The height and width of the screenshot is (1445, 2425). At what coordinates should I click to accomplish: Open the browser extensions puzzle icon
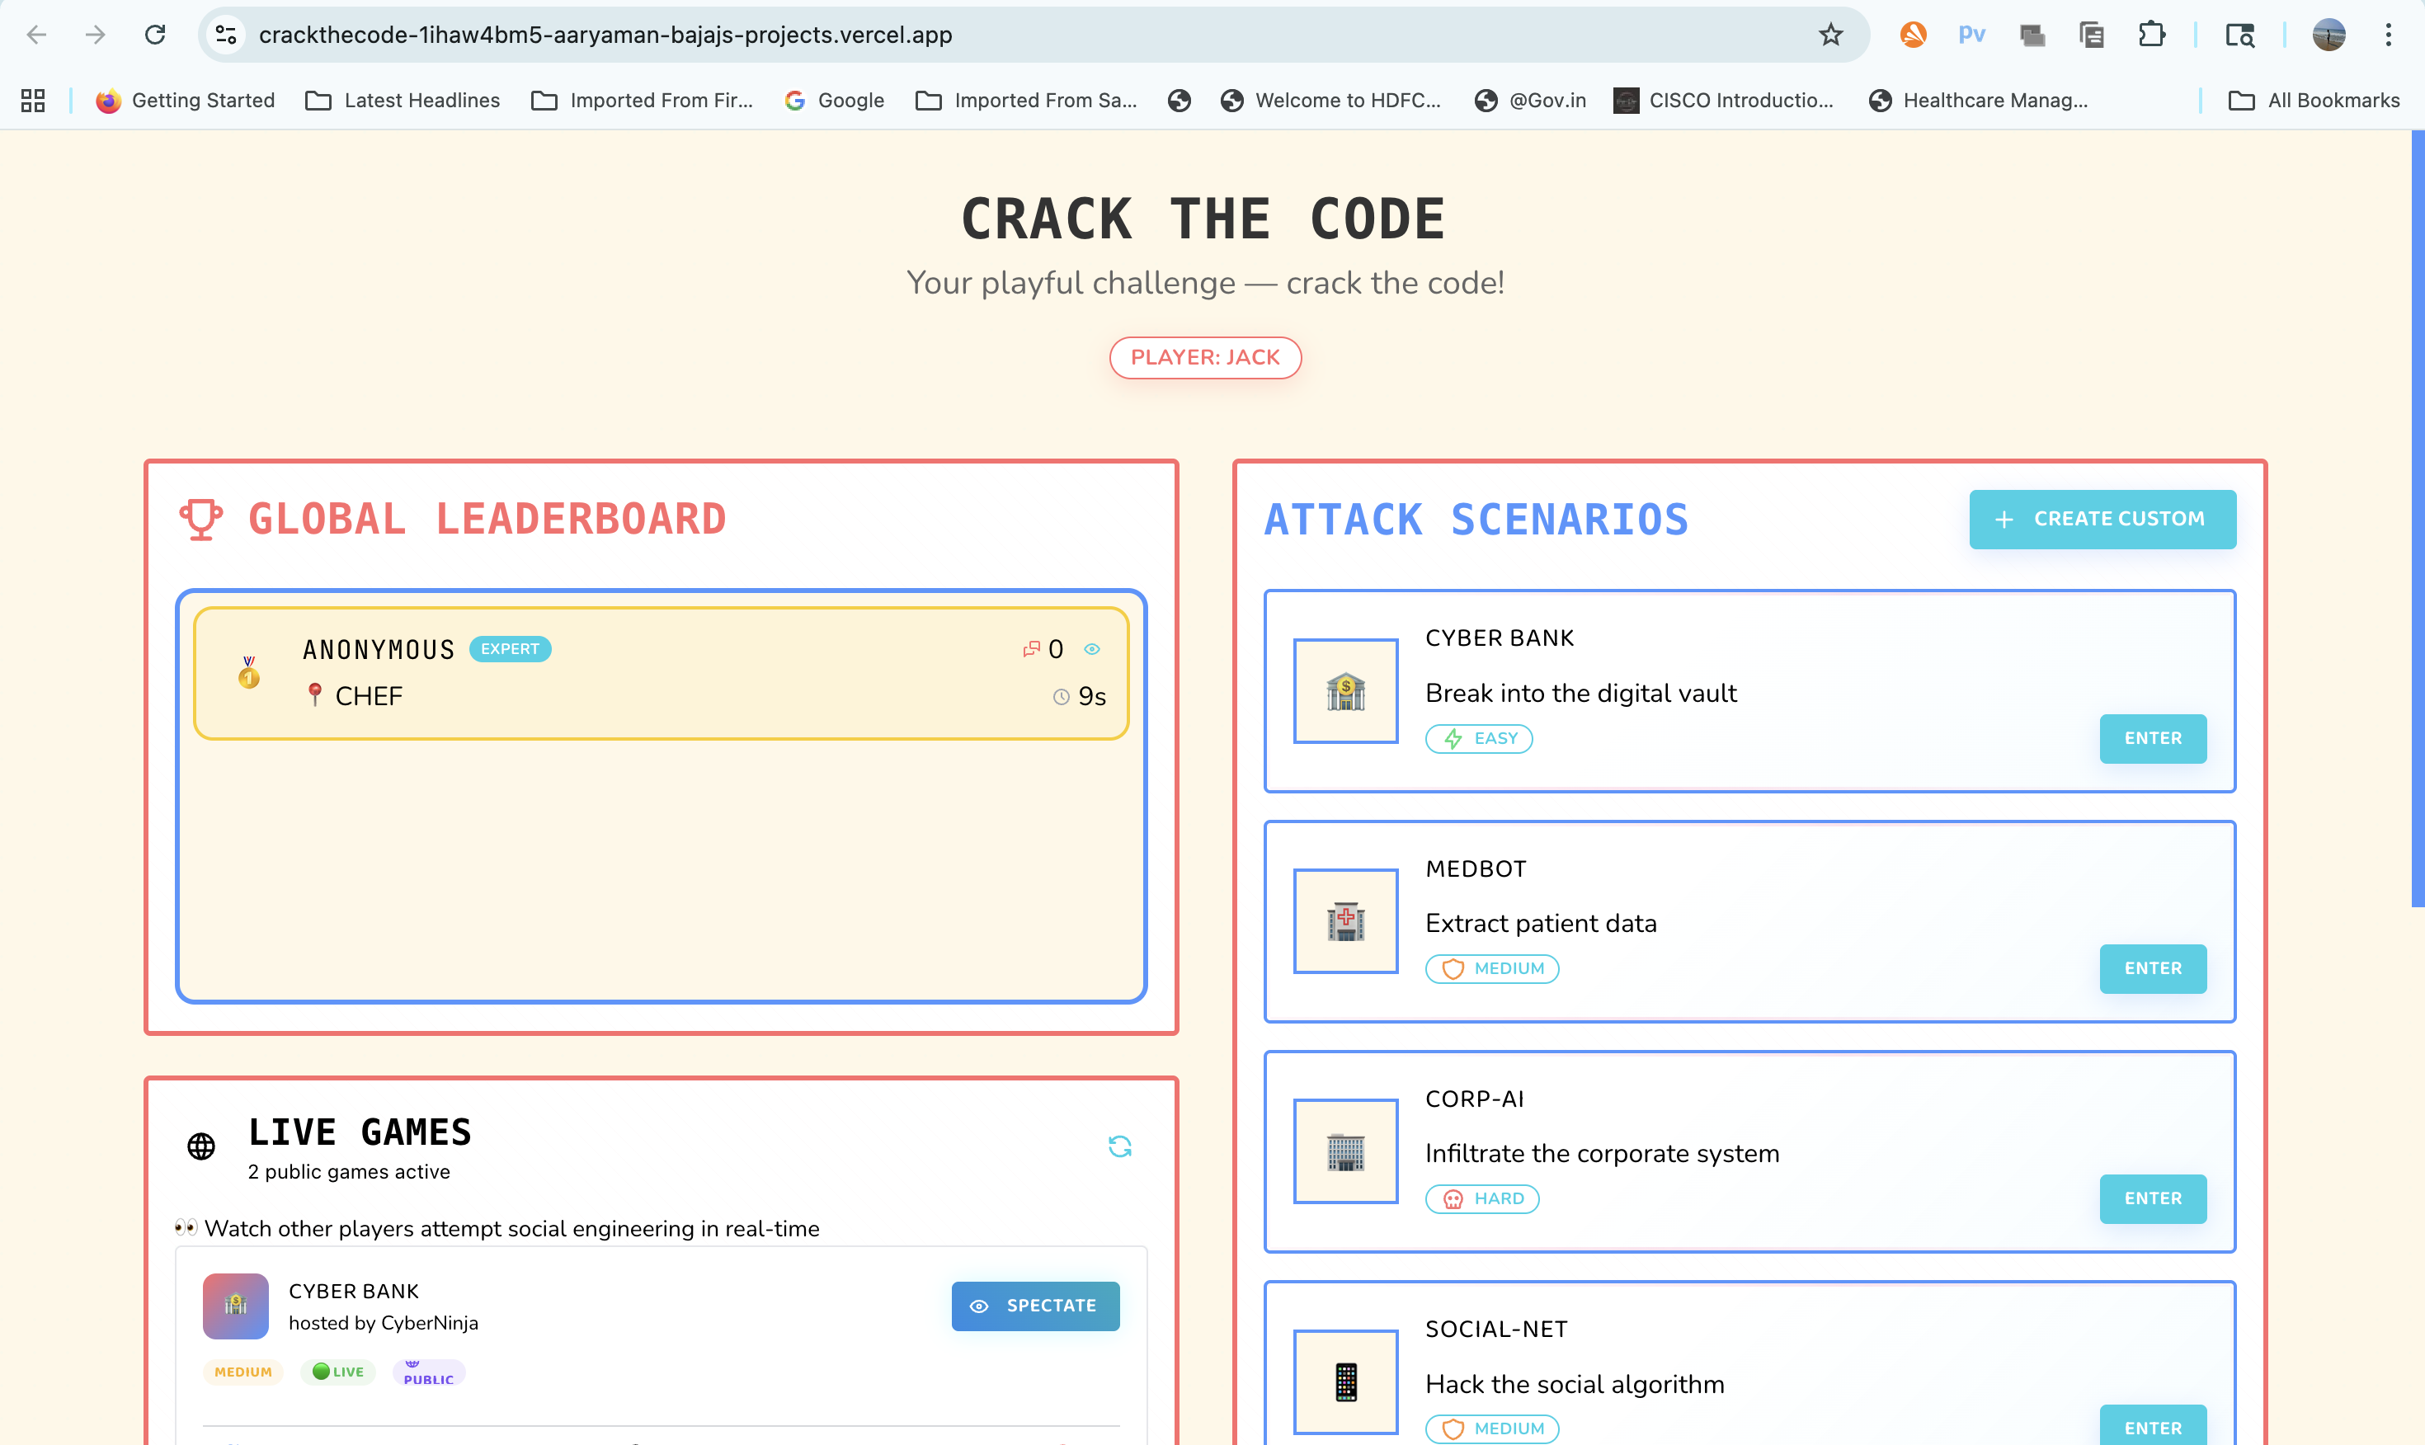pyautogui.click(x=2150, y=35)
